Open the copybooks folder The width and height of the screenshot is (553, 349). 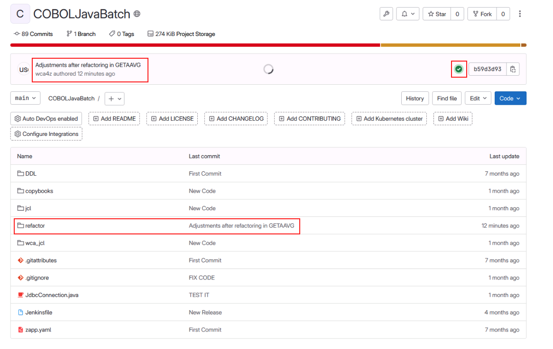coord(39,191)
